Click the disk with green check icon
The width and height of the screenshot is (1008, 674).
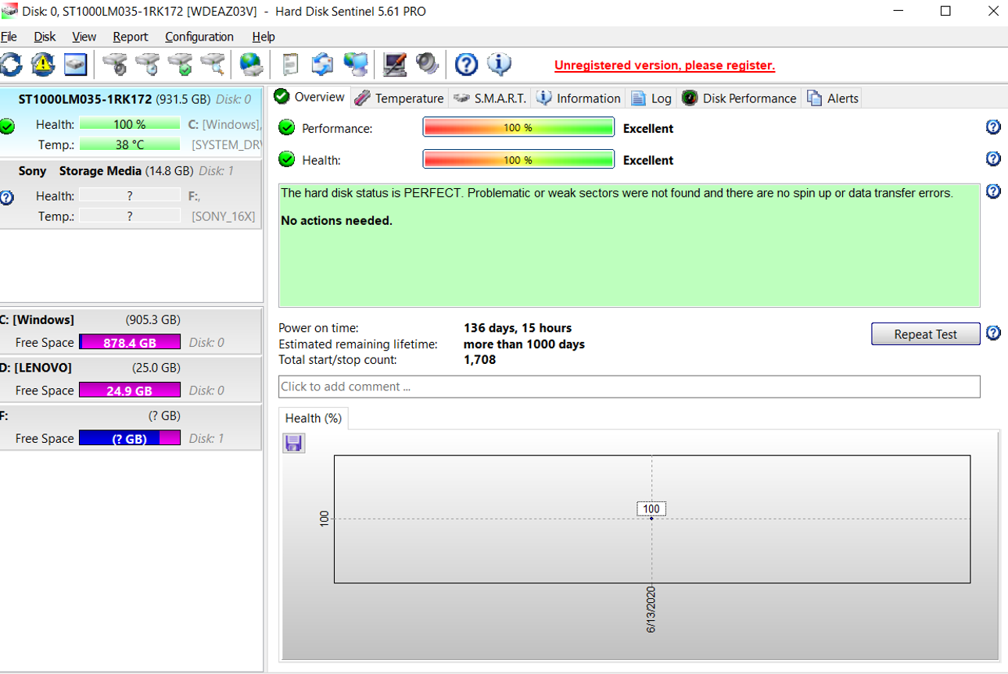coord(180,65)
